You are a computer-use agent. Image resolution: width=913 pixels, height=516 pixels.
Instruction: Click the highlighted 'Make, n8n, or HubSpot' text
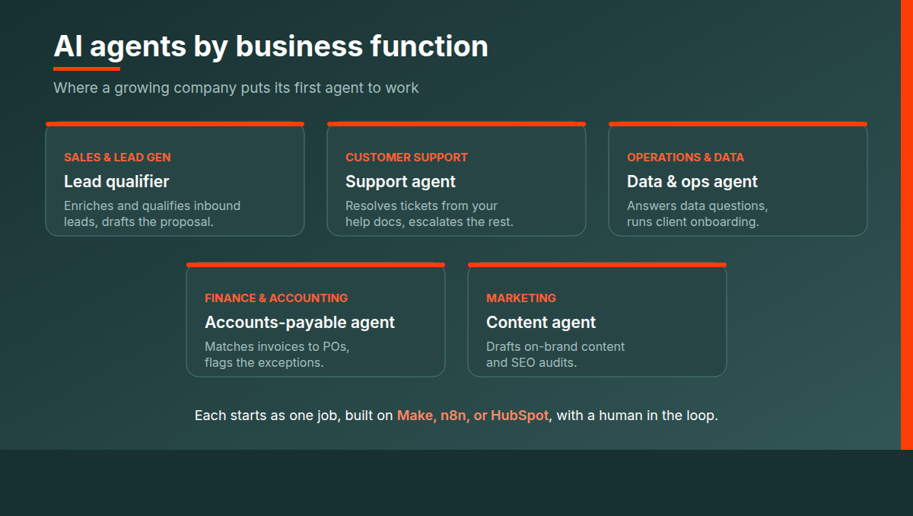472,416
